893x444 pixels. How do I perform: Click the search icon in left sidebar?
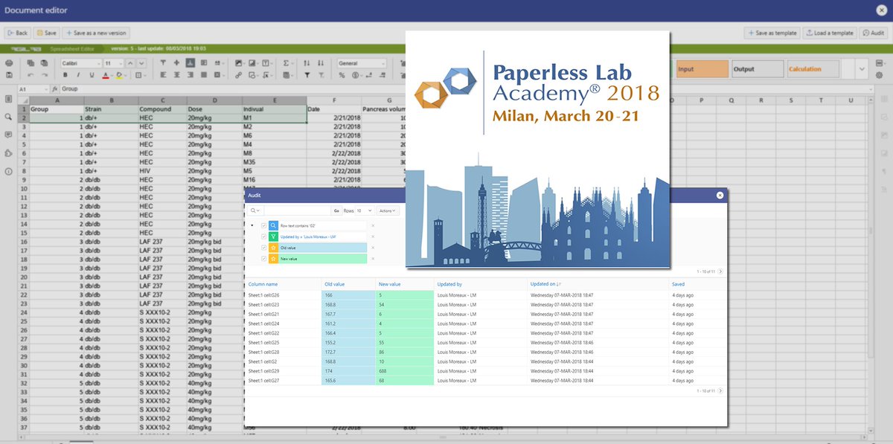click(x=8, y=117)
